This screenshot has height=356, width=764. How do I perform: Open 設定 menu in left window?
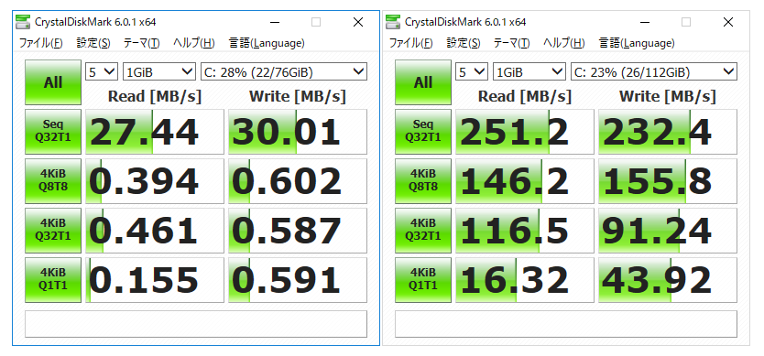[93, 43]
